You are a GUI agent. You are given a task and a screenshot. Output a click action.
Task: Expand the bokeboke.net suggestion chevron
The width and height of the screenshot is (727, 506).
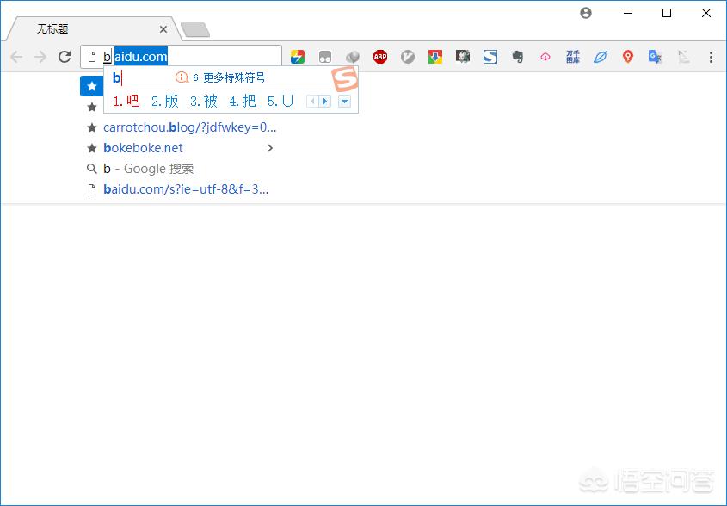tap(270, 148)
